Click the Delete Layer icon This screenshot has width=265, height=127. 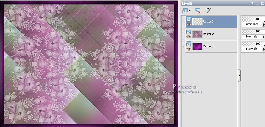[198, 11]
